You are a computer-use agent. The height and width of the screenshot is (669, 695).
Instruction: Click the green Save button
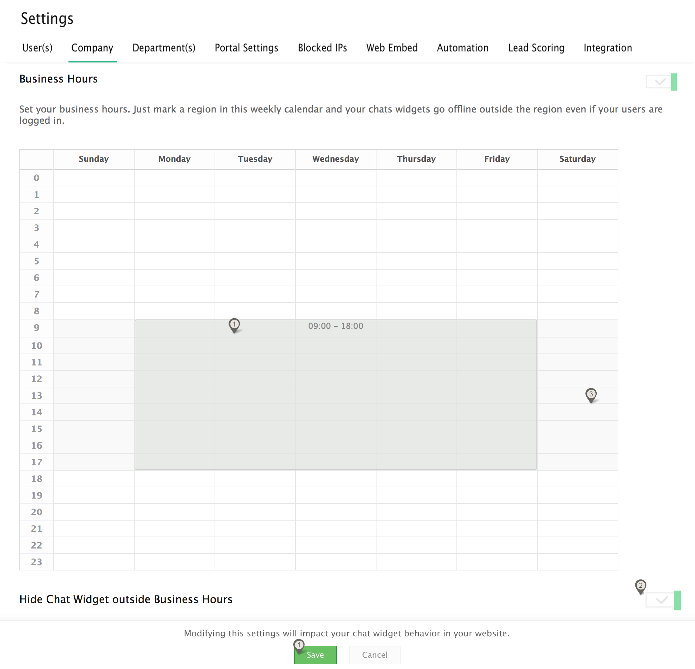[x=315, y=654]
